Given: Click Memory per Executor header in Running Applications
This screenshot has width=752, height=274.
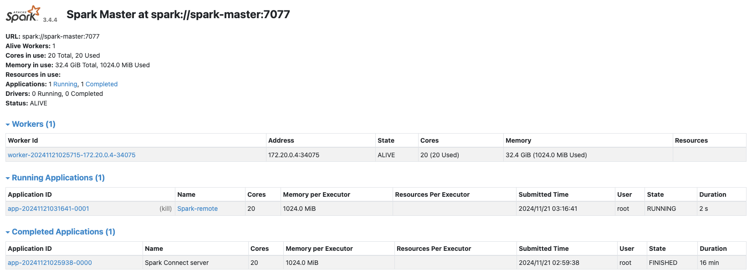Looking at the screenshot, I should (x=317, y=194).
